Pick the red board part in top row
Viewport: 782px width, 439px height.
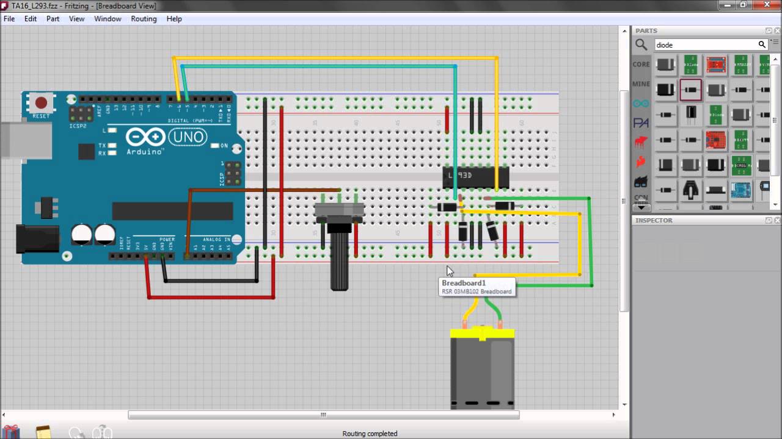point(716,65)
